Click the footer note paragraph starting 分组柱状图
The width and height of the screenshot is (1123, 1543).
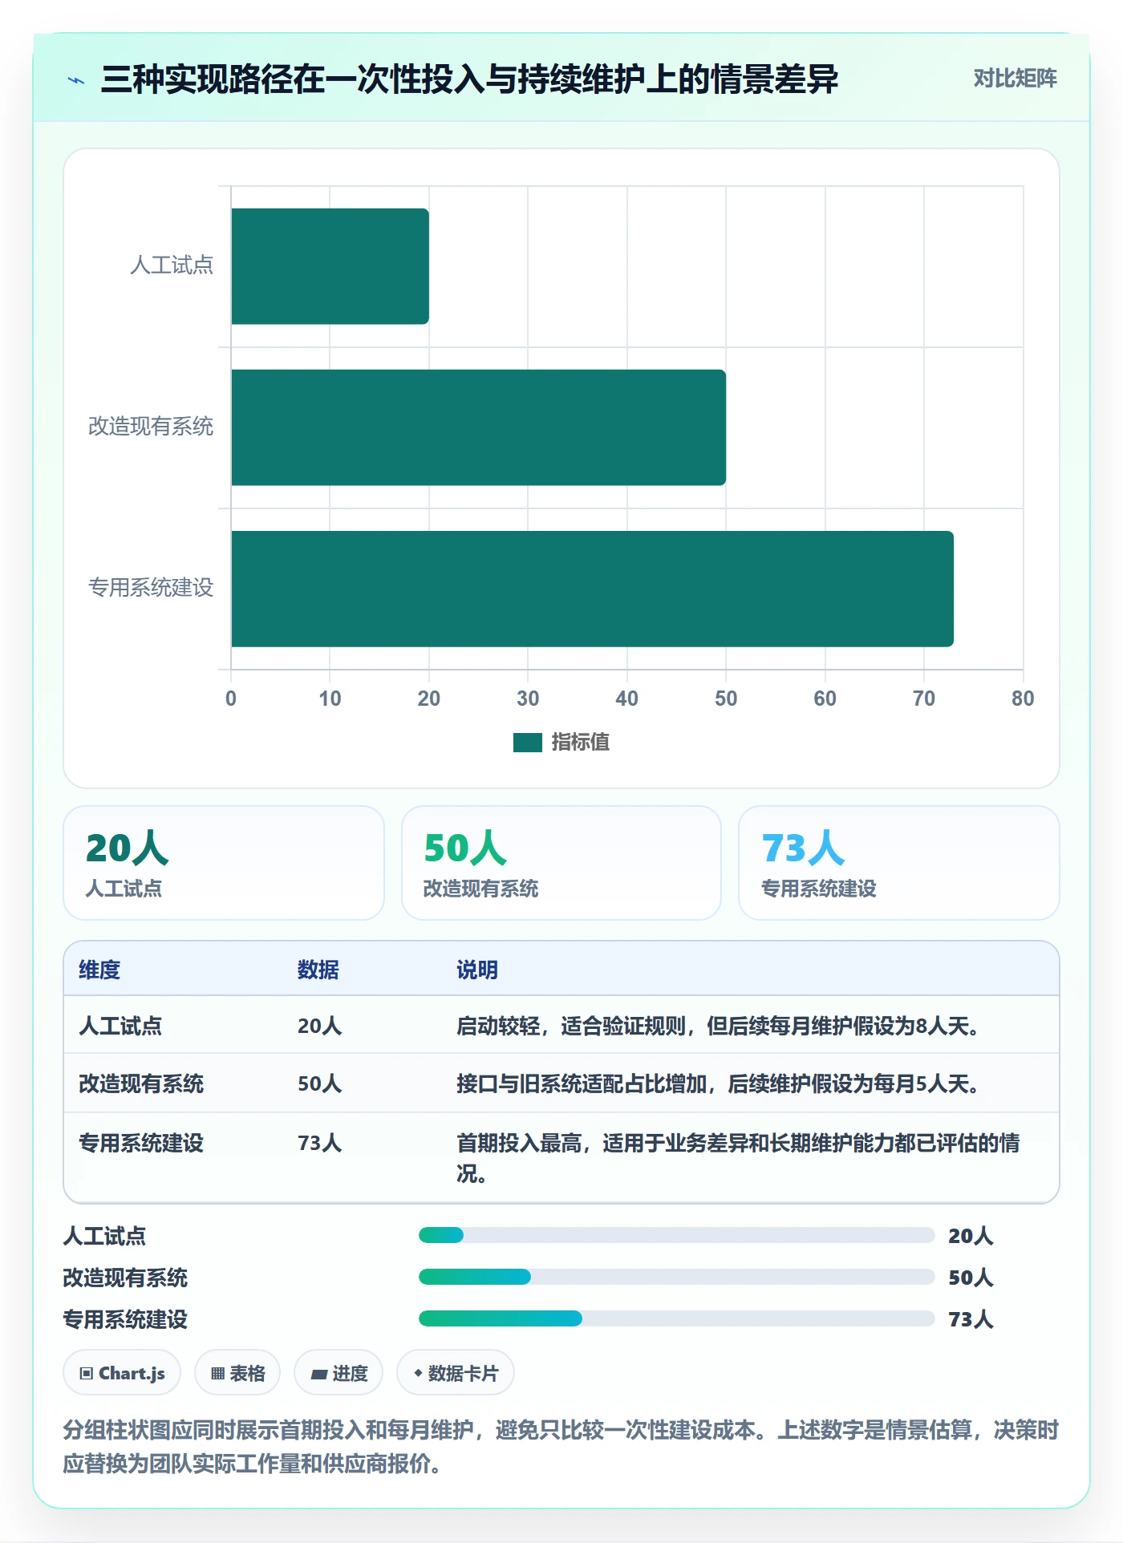coord(561,1447)
